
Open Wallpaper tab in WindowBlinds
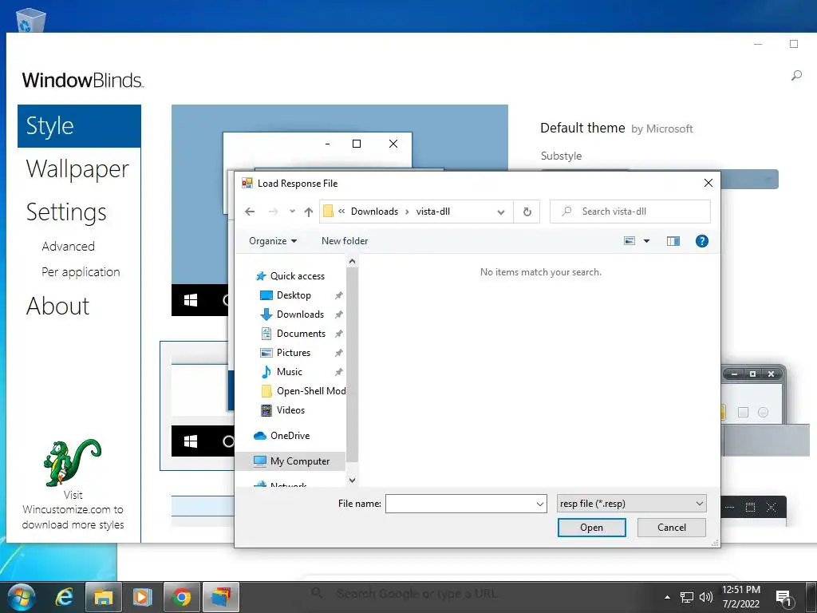click(x=79, y=169)
